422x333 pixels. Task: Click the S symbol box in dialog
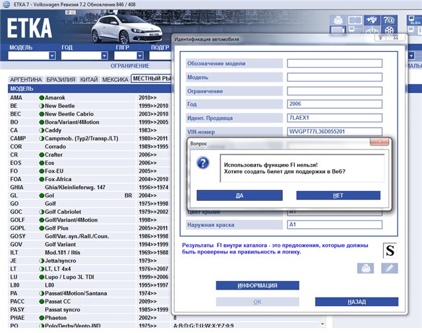[x=390, y=250]
